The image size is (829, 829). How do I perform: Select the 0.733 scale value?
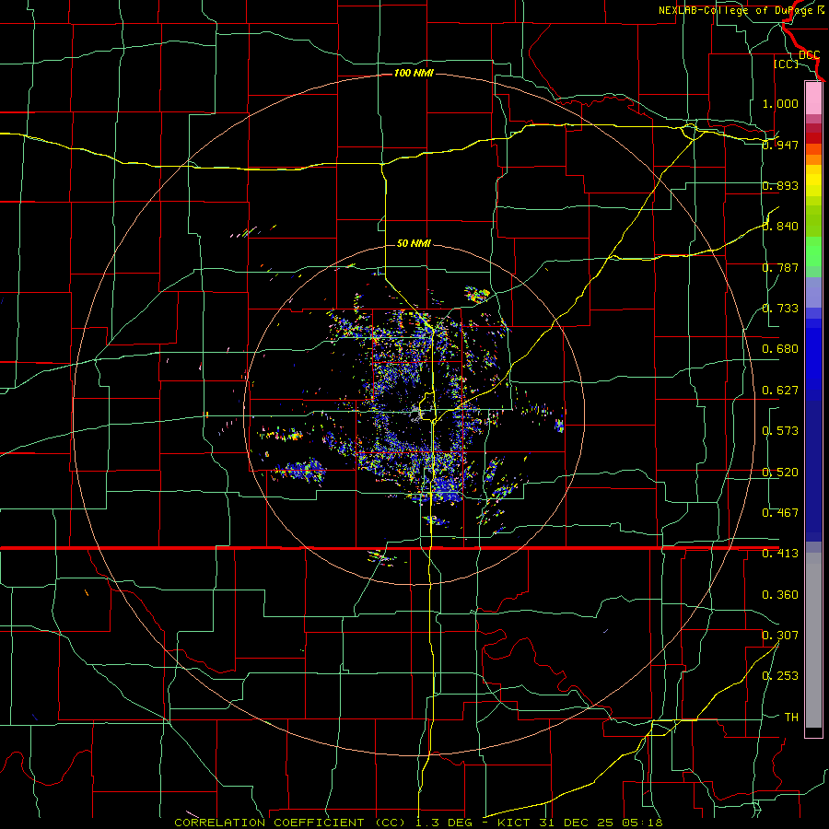pos(780,309)
